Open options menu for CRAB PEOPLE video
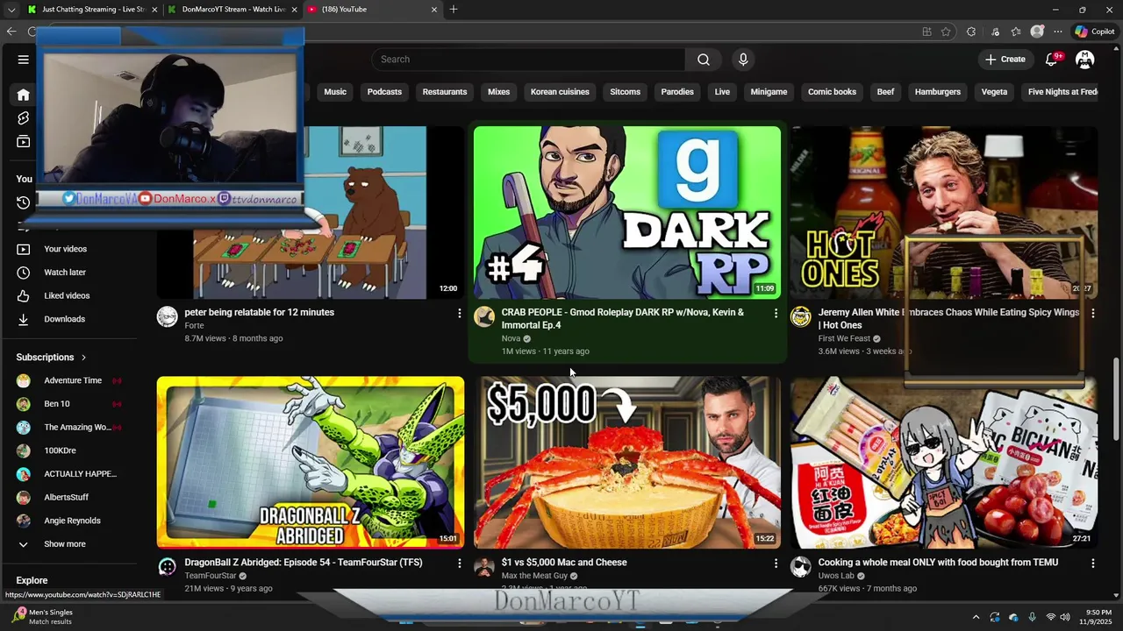Image resolution: width=1123 pixels, height=631 pixels. point(776,313)
